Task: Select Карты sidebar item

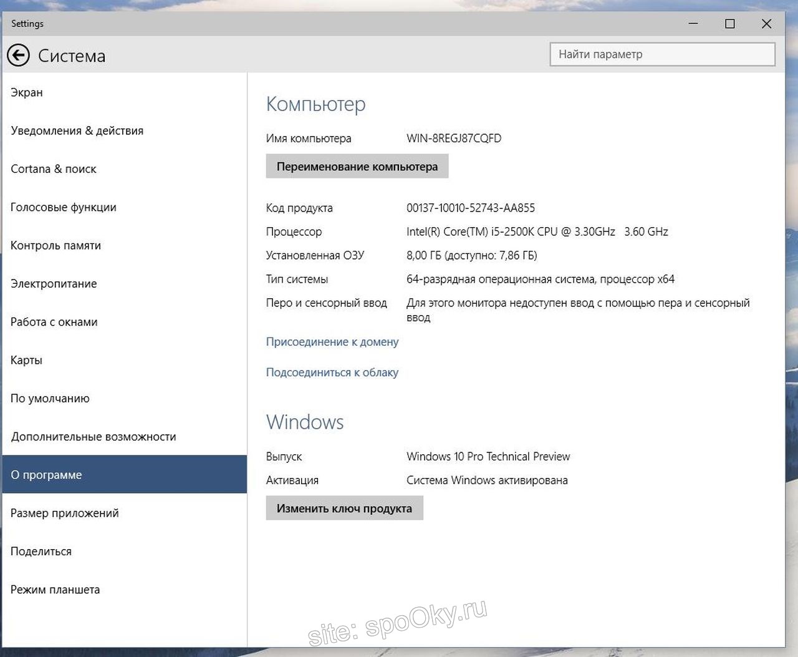Action: [x=125, y=360]
